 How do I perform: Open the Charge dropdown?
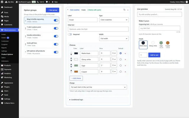click(x=98, y=87)
